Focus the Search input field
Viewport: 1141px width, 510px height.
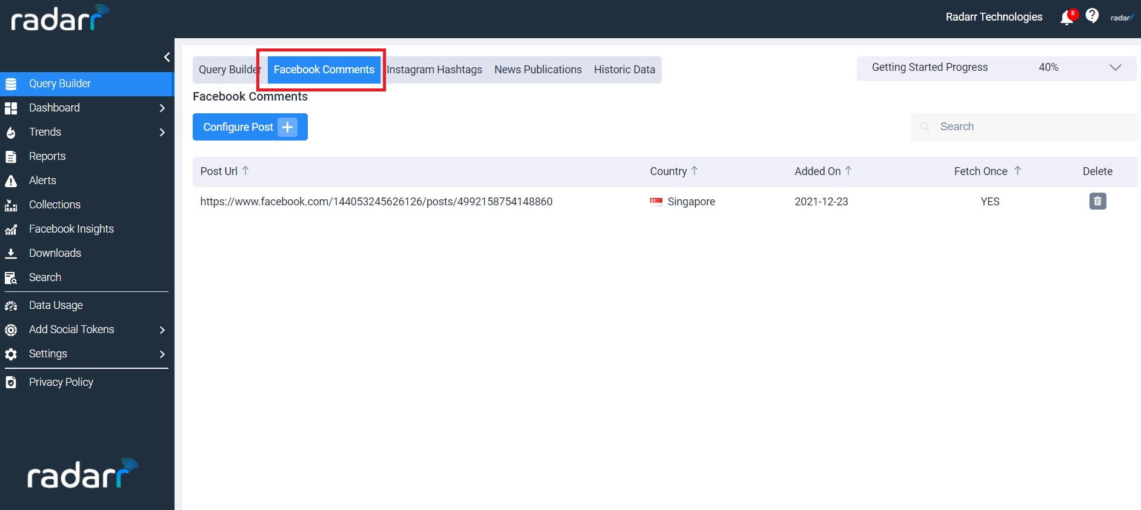1024,127
